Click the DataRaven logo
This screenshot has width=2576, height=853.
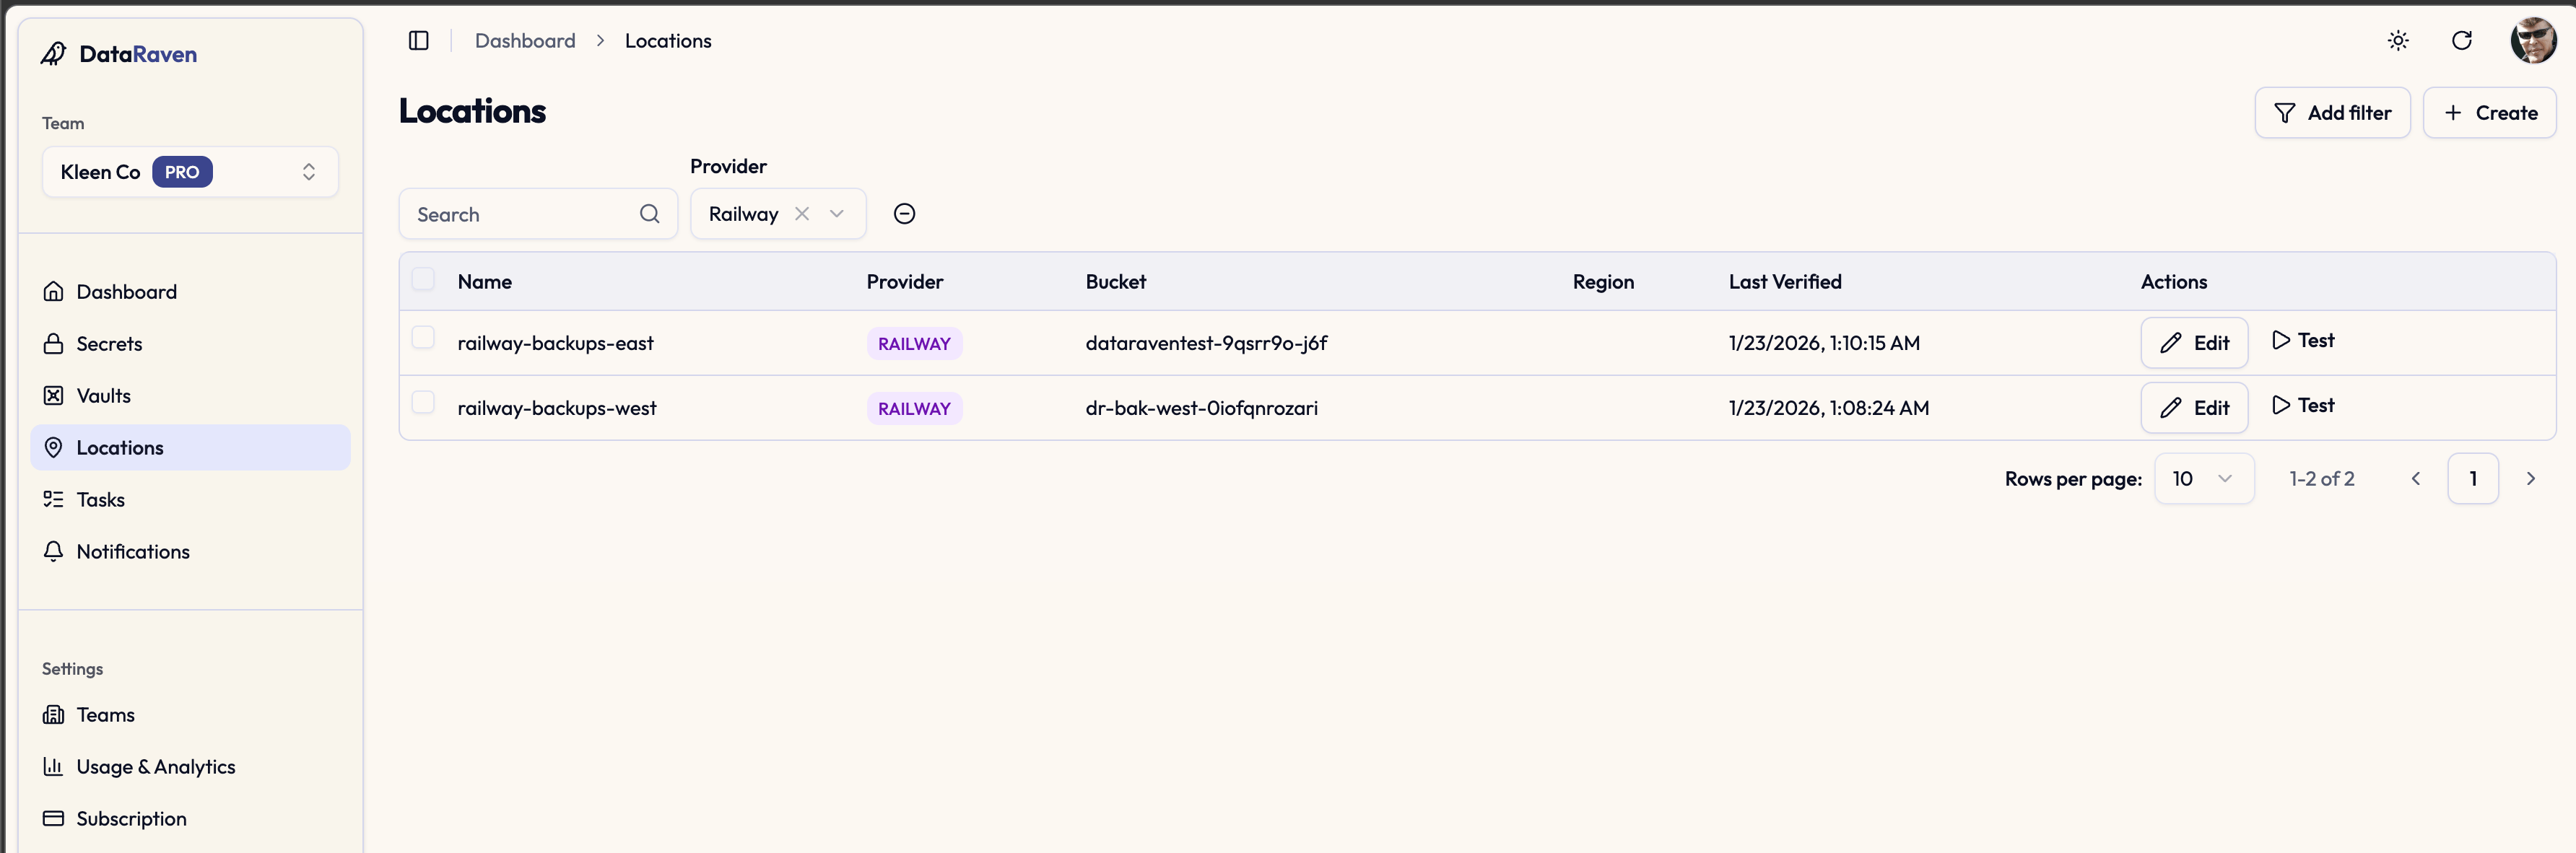[x=118, y=54]
